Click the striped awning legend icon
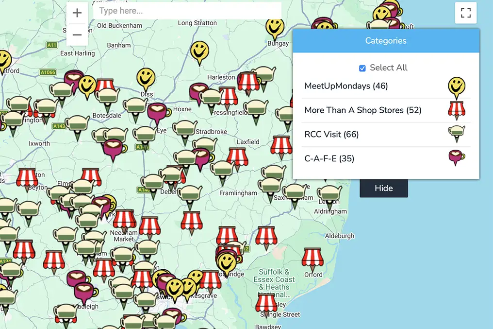 pos(457,110)
